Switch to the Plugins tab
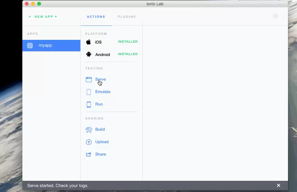The image size is (297, 192). 127,17
